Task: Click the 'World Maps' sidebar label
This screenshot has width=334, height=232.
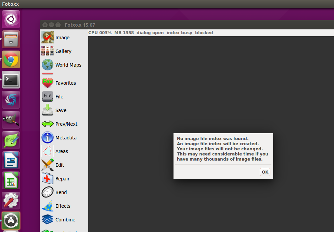Action: 68,65
